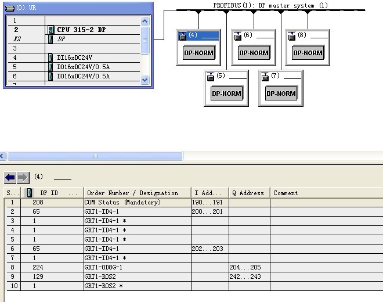Click the CPU 315-2 DP module icon
This screenshot has width=383, height=302.
(51, 30)
